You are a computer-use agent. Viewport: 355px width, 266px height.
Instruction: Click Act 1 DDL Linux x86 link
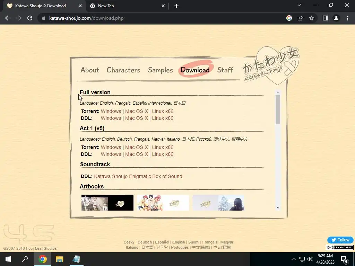(x=163, y=154)
